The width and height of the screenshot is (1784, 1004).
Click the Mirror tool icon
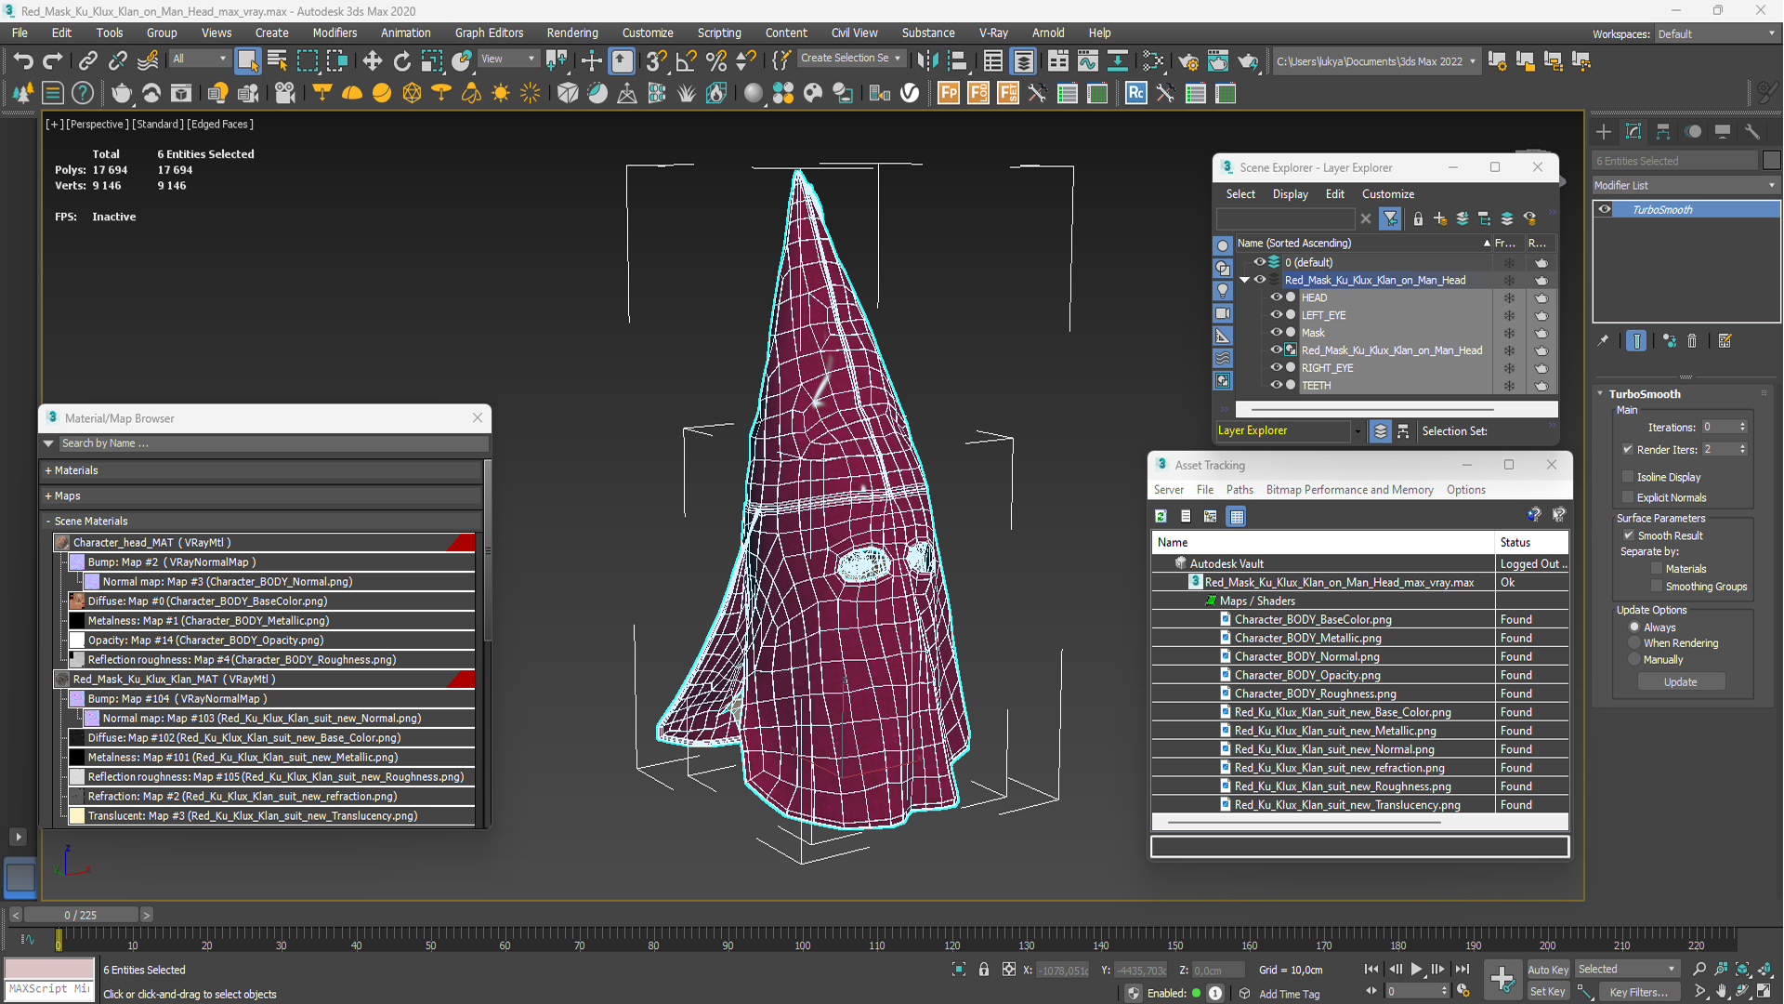pos(926,61)
